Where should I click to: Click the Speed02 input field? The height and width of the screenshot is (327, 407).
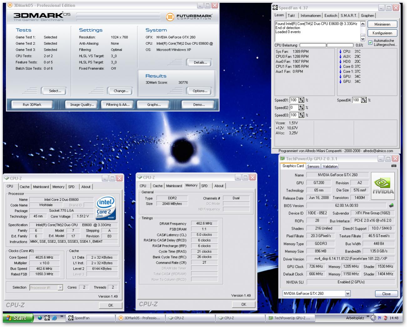click(294, 108)
